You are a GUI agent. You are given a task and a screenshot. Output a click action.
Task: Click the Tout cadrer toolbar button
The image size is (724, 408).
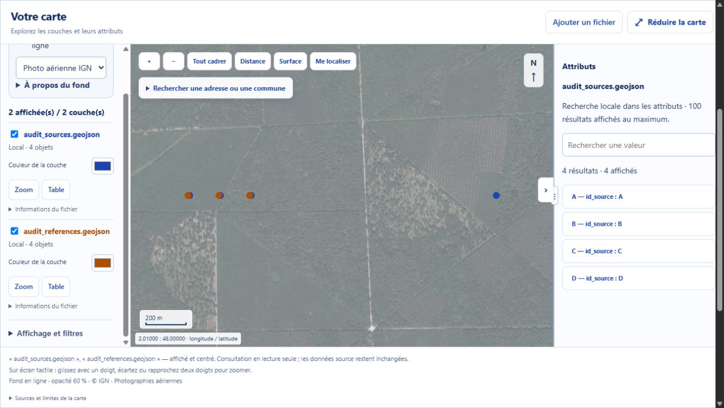click(209, 61)
